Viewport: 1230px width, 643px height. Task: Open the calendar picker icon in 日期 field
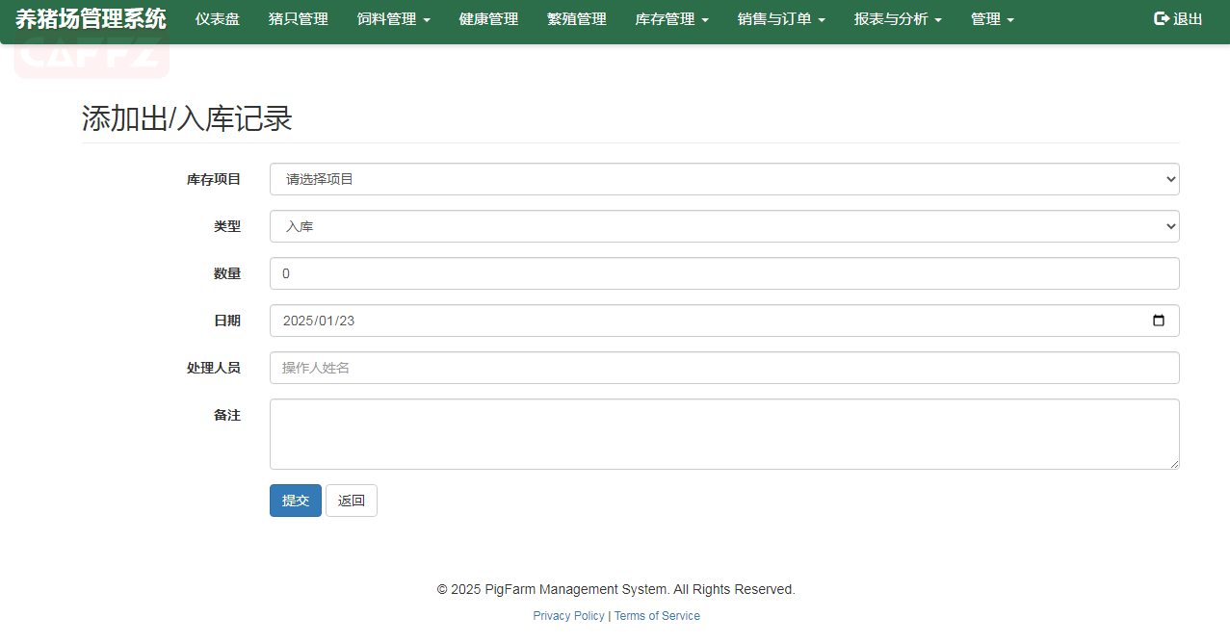[x=1158, y=321]
